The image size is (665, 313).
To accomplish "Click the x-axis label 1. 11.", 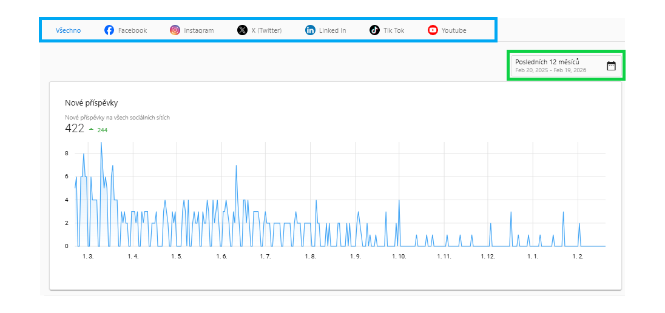I will (x=444, y=257).
